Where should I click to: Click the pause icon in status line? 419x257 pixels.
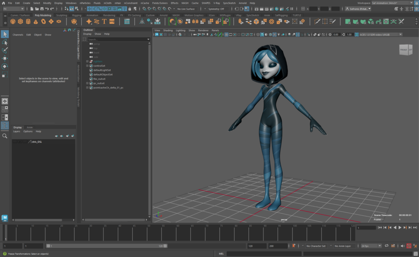pos(292,9)
